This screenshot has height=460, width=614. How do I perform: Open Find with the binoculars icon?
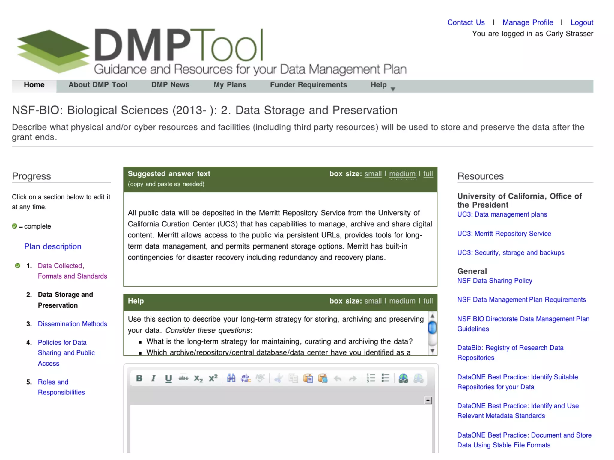[231, 378]
